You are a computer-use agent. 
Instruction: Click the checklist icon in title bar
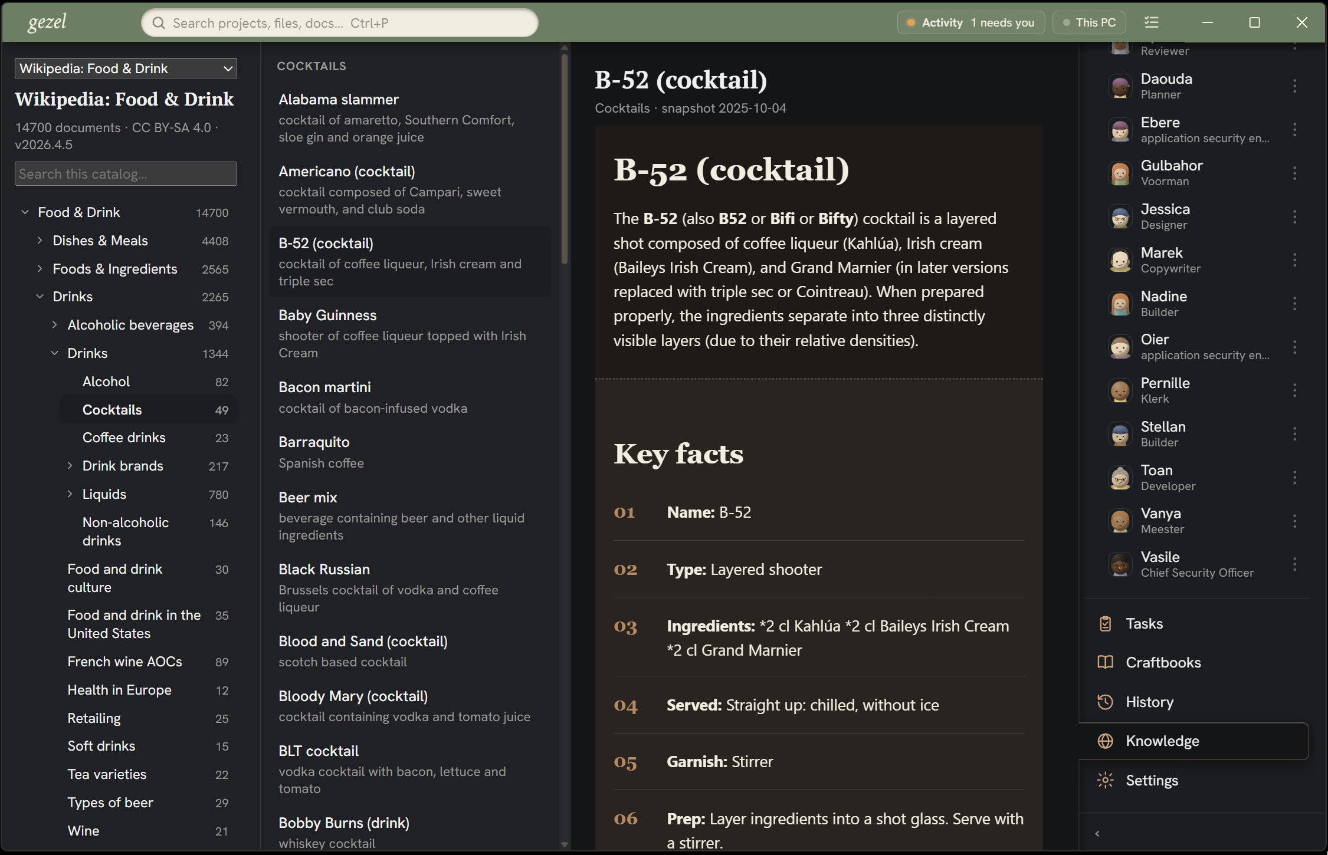click(x=1151, y=22)
